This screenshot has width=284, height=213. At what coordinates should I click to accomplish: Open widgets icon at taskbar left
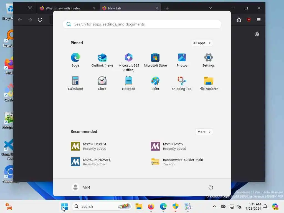pyautogui.click(x=9, y=206)
